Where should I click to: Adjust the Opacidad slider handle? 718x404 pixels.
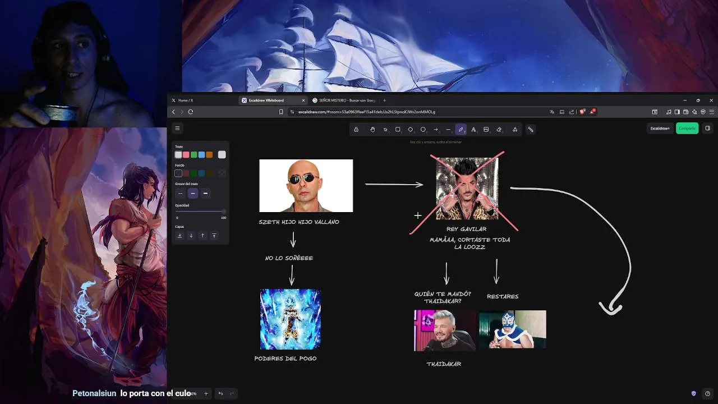[224, 212]
